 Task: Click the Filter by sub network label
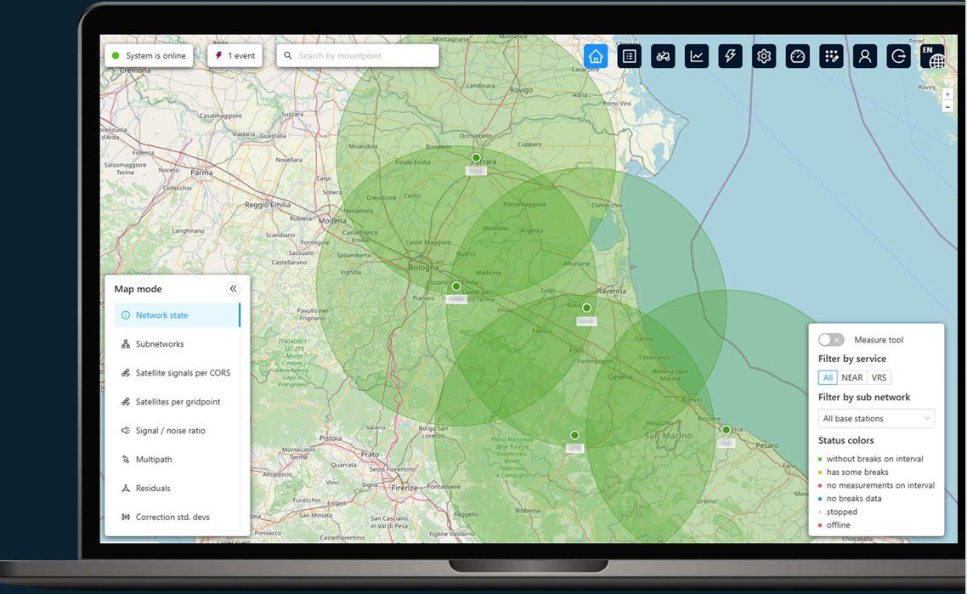(x=864, y=397)
